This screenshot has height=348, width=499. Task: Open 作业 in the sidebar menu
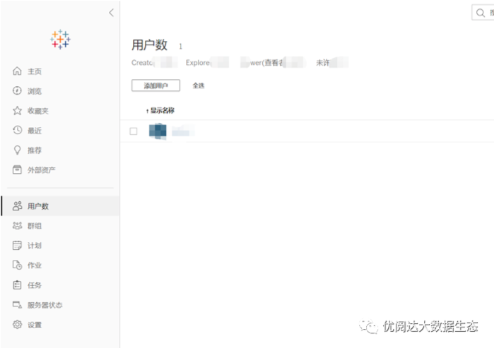(34, 265)
